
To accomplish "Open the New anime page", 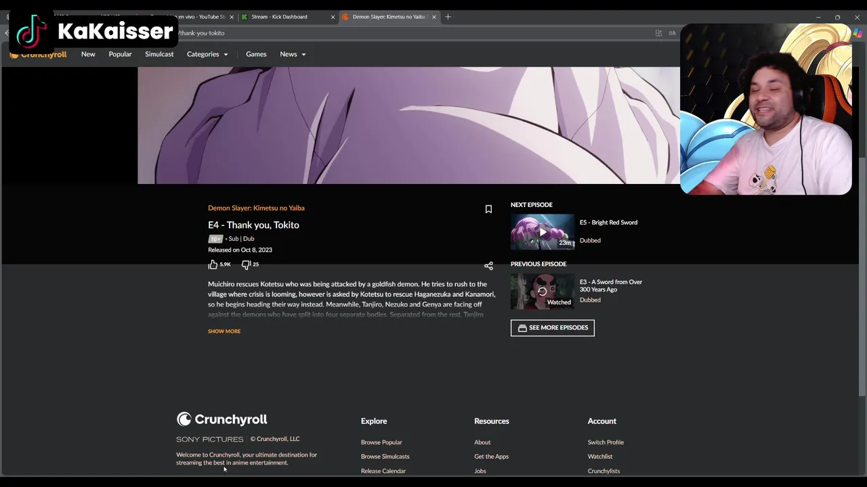I will tap(88, 54).
